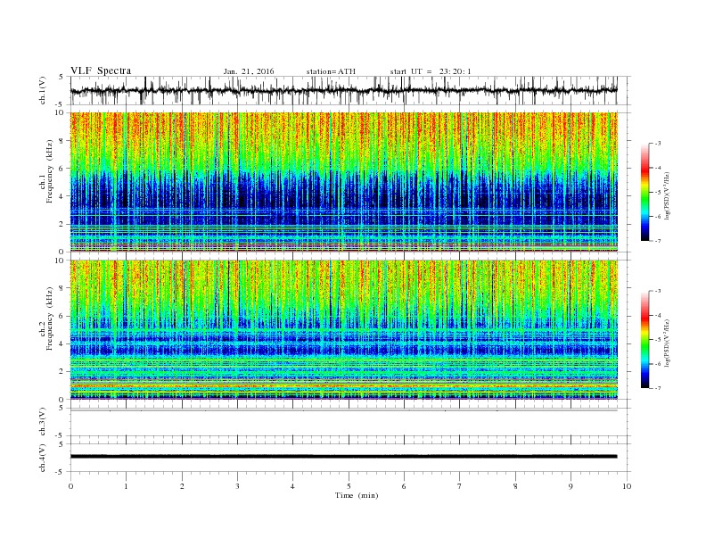The image size is (706, 546).
Task: Click the ch.1 voltage waveform trace
Action: [343, 90]
